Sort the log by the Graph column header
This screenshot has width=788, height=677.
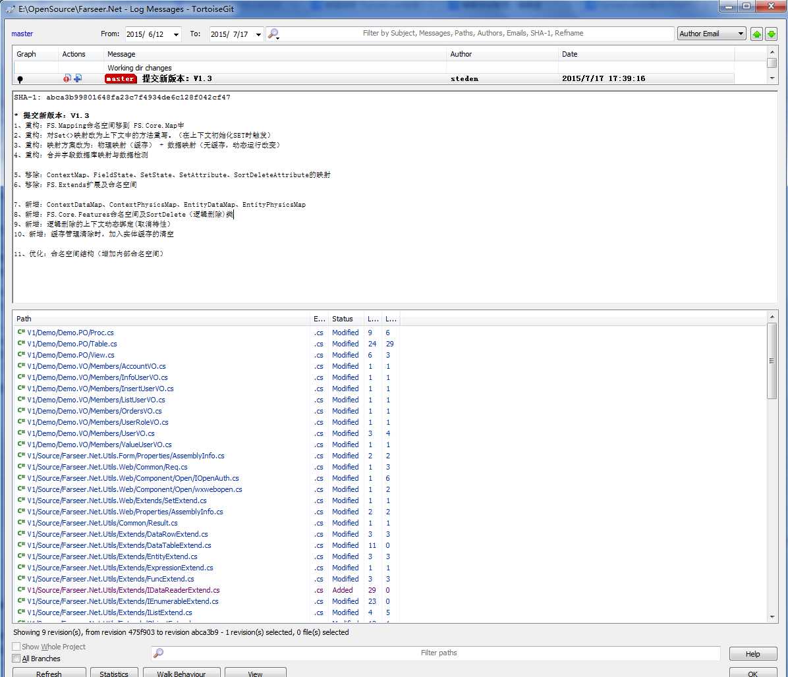[35, 54]
